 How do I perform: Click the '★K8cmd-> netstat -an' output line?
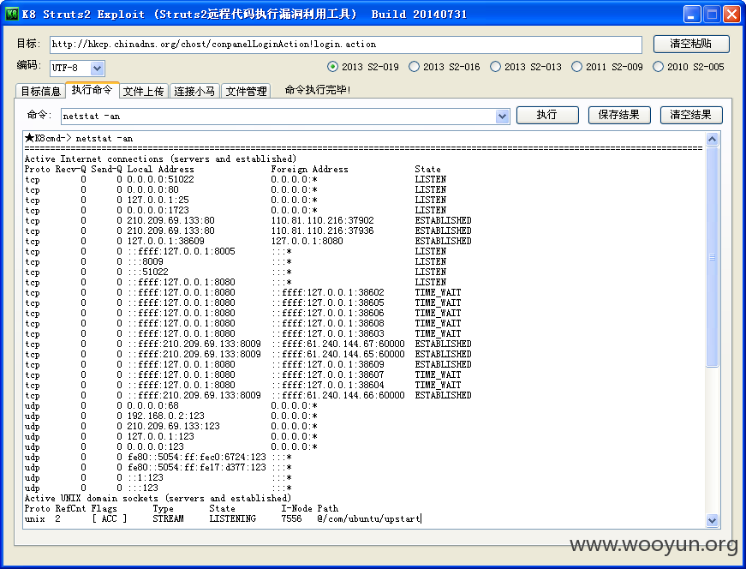point(79,139)
